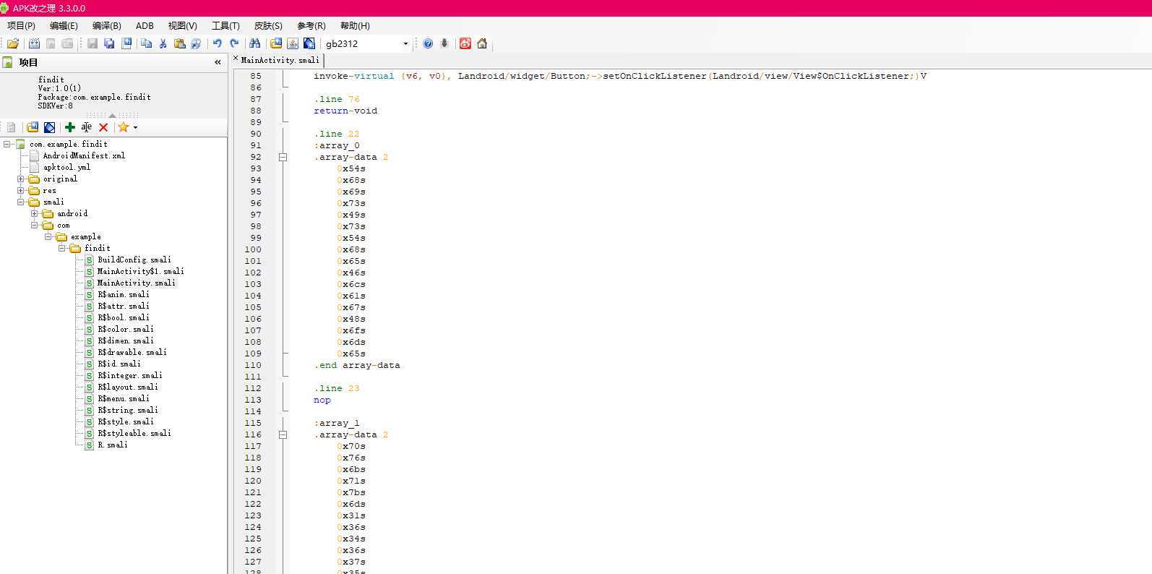Open the 参考(R) menu
Image resolution: width=1152 pixels, height=574 pixels.
click(x=311, y=25)
